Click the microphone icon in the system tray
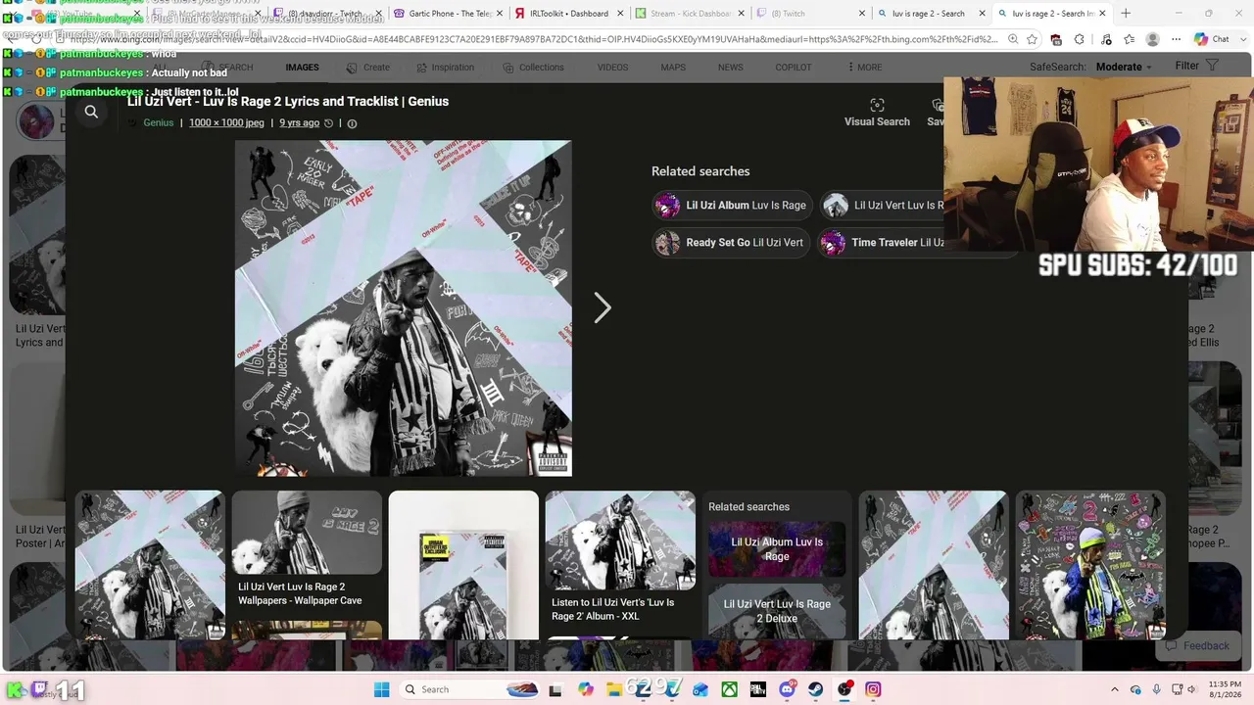Viewport: 1254px width, 705px height. click(x=1157, y=689)
